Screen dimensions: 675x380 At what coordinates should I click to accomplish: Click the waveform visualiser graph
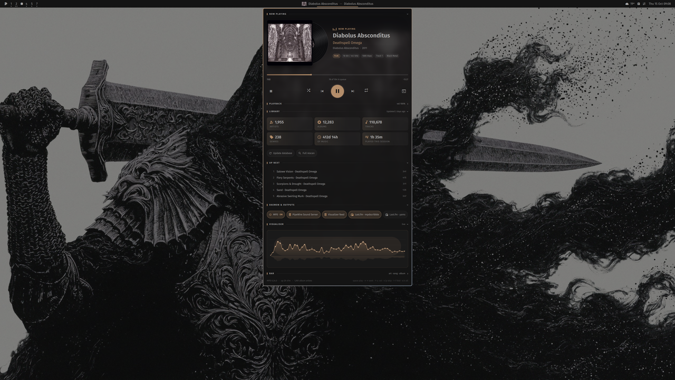pos(337,248)
